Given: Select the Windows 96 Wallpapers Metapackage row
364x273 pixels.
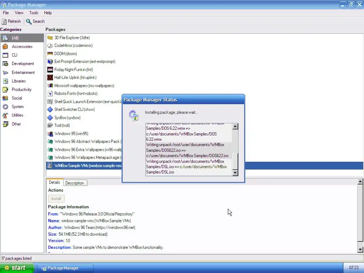Looking at the screenshot, I should point(204,157).
